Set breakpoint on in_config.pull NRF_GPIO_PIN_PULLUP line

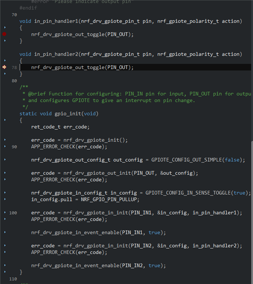(x=5, y=199)
